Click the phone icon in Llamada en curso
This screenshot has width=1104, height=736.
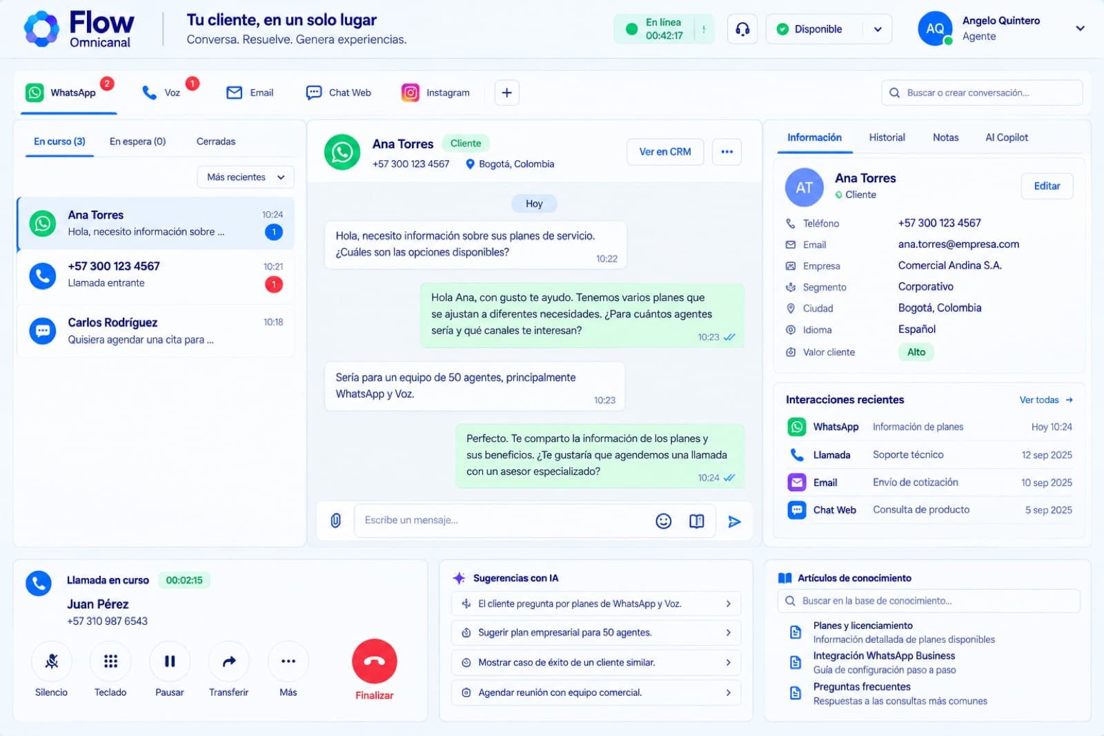[x=39, y=583]
